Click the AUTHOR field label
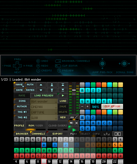The image size is (137, 164). 22,107
